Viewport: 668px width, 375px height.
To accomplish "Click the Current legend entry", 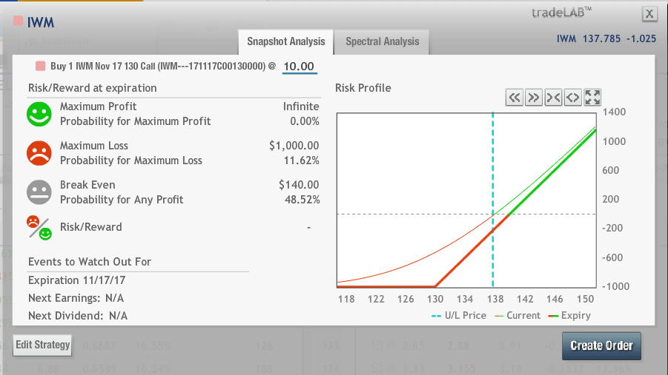I will 517,316.
